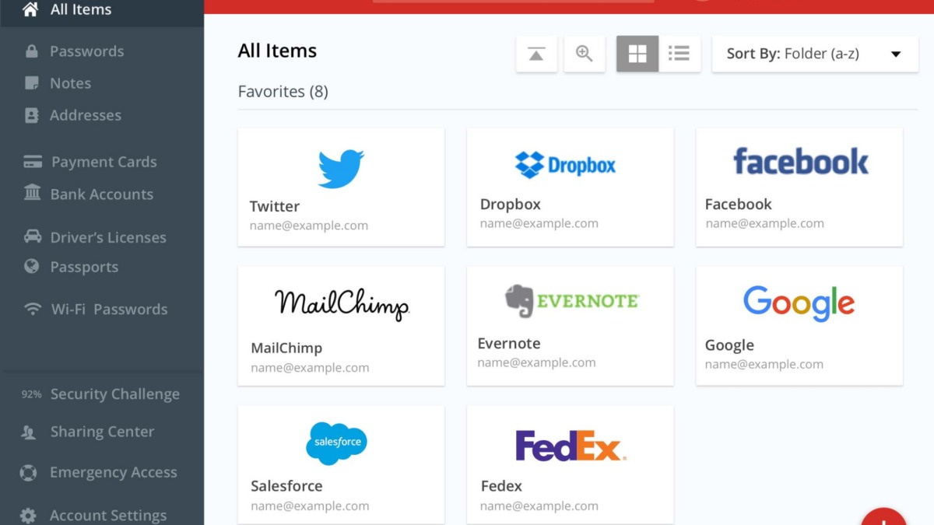Click the Wi-Fi Passwords signal icon

pos(33,309)
